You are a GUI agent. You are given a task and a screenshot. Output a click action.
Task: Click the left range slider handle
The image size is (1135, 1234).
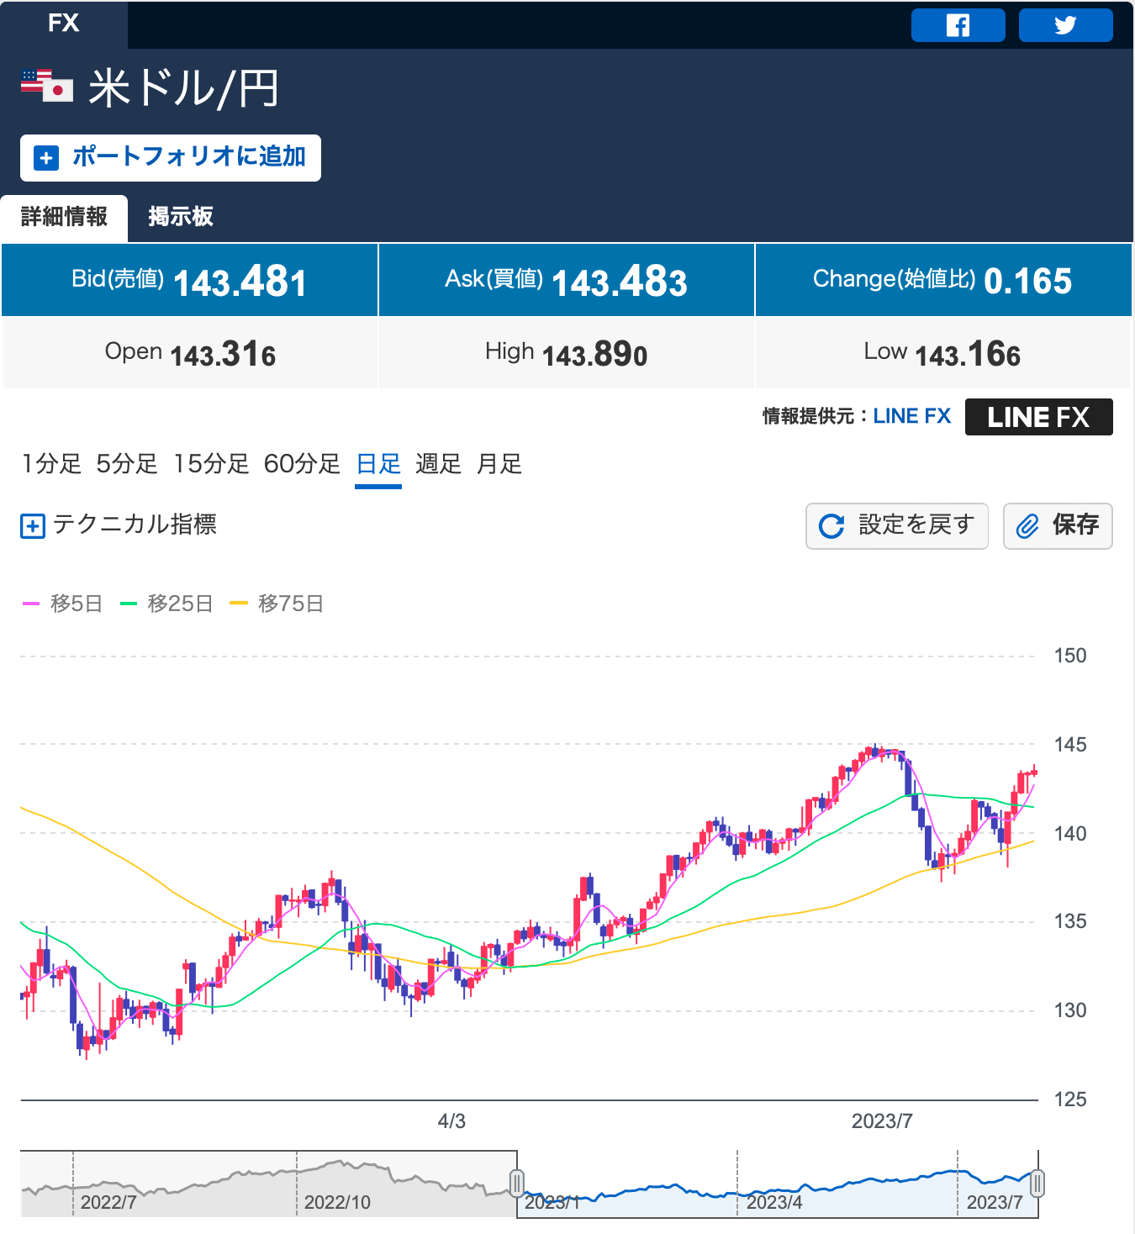click(517, 1184)
